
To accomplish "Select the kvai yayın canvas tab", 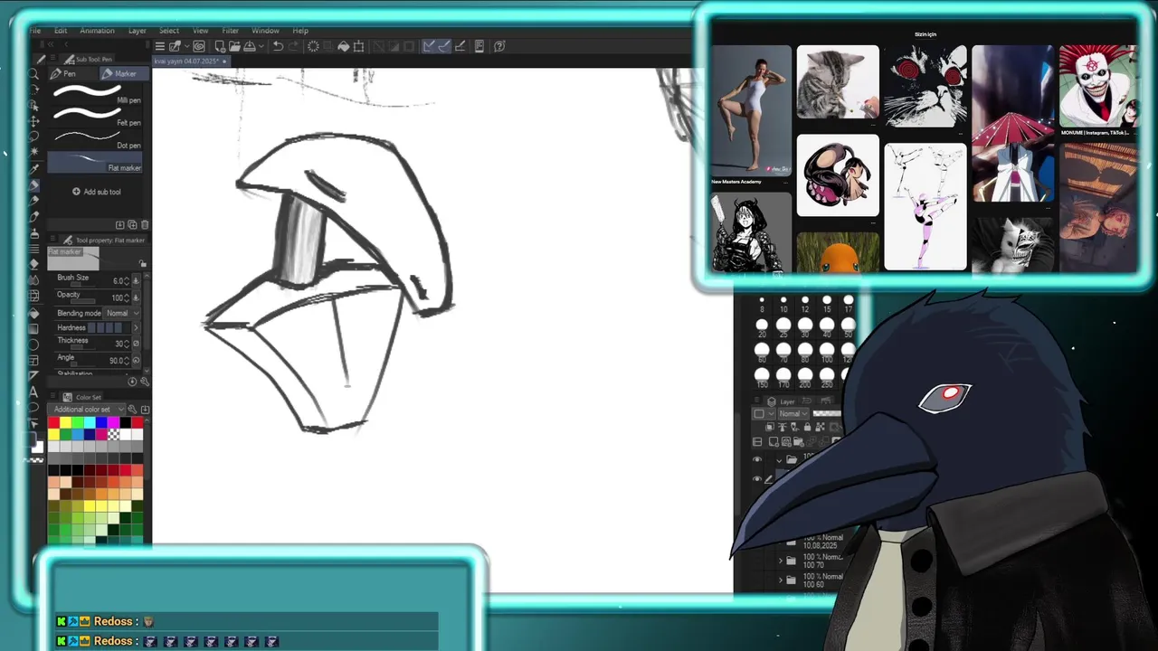I will (190, 61).
